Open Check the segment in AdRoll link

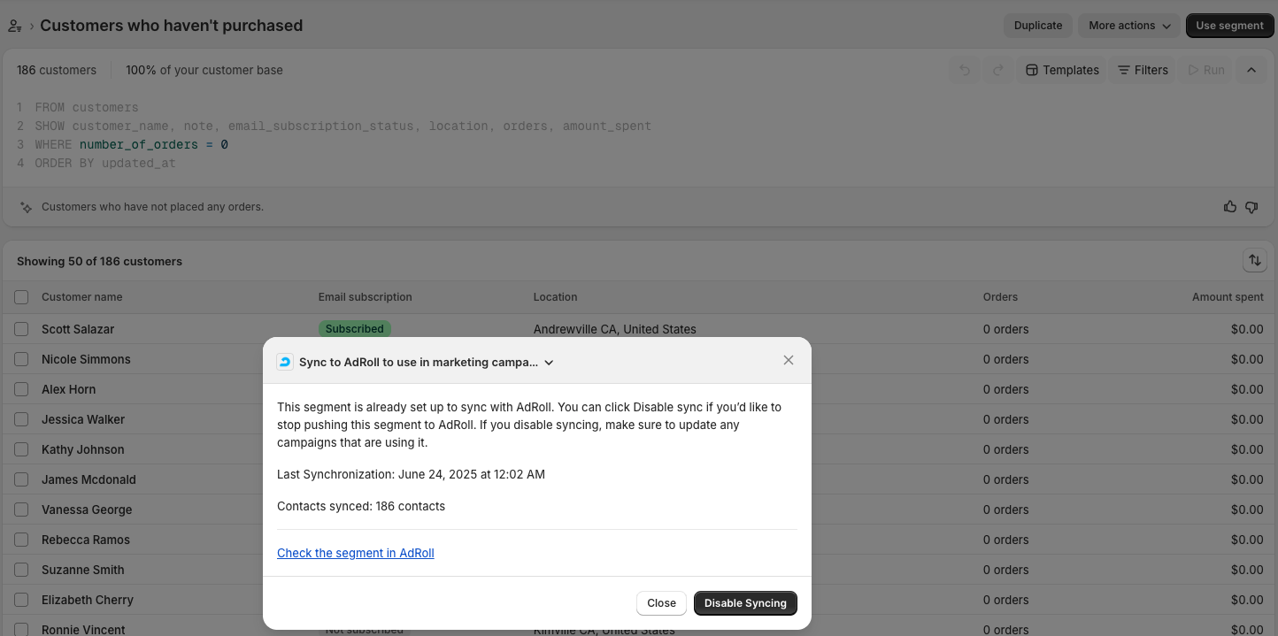[356, 553]
